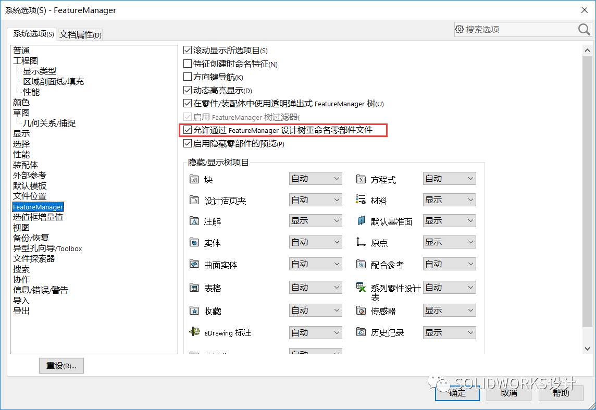
Task: Enable 特征创建时命名特征 checkbox
Action: click(188, 64)
